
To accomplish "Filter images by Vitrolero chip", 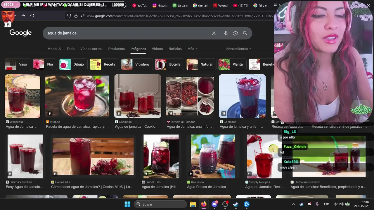I will point(137,64).
